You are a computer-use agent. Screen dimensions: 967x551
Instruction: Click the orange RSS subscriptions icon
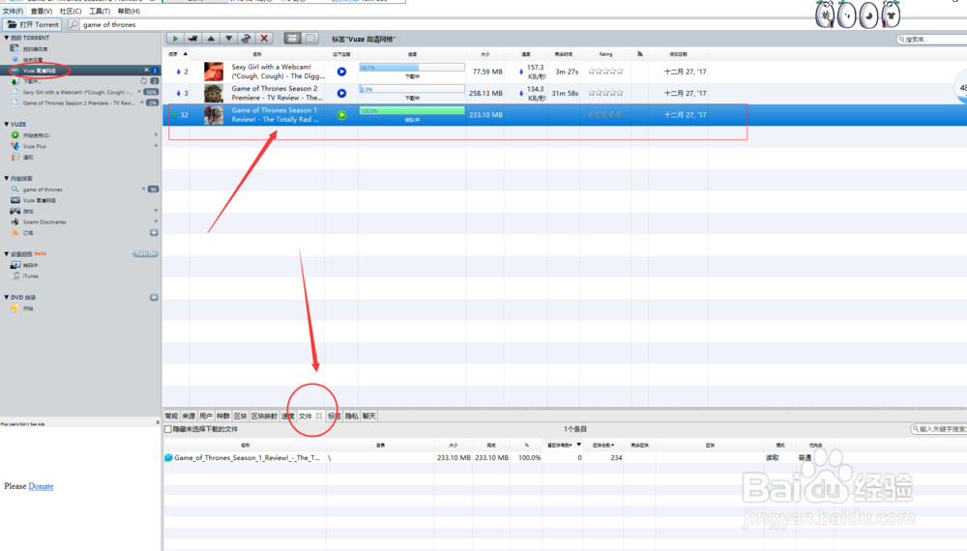tap(15, 233)
